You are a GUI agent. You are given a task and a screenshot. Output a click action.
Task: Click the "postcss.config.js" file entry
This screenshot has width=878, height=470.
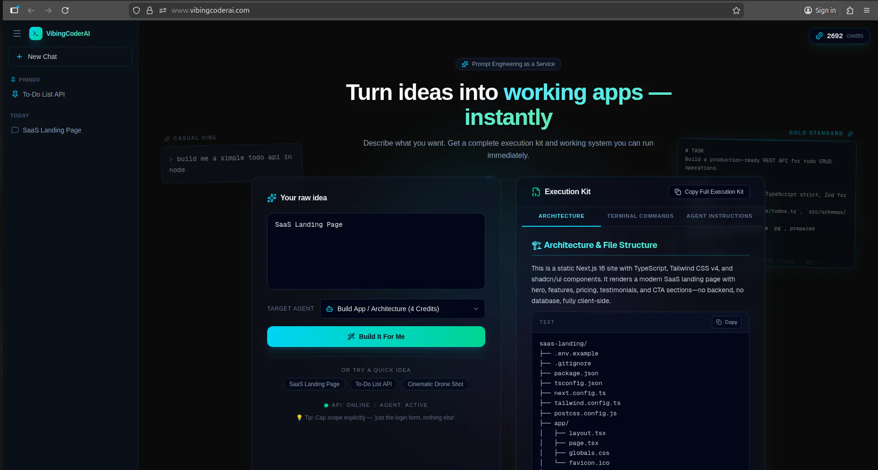point(585,413)
